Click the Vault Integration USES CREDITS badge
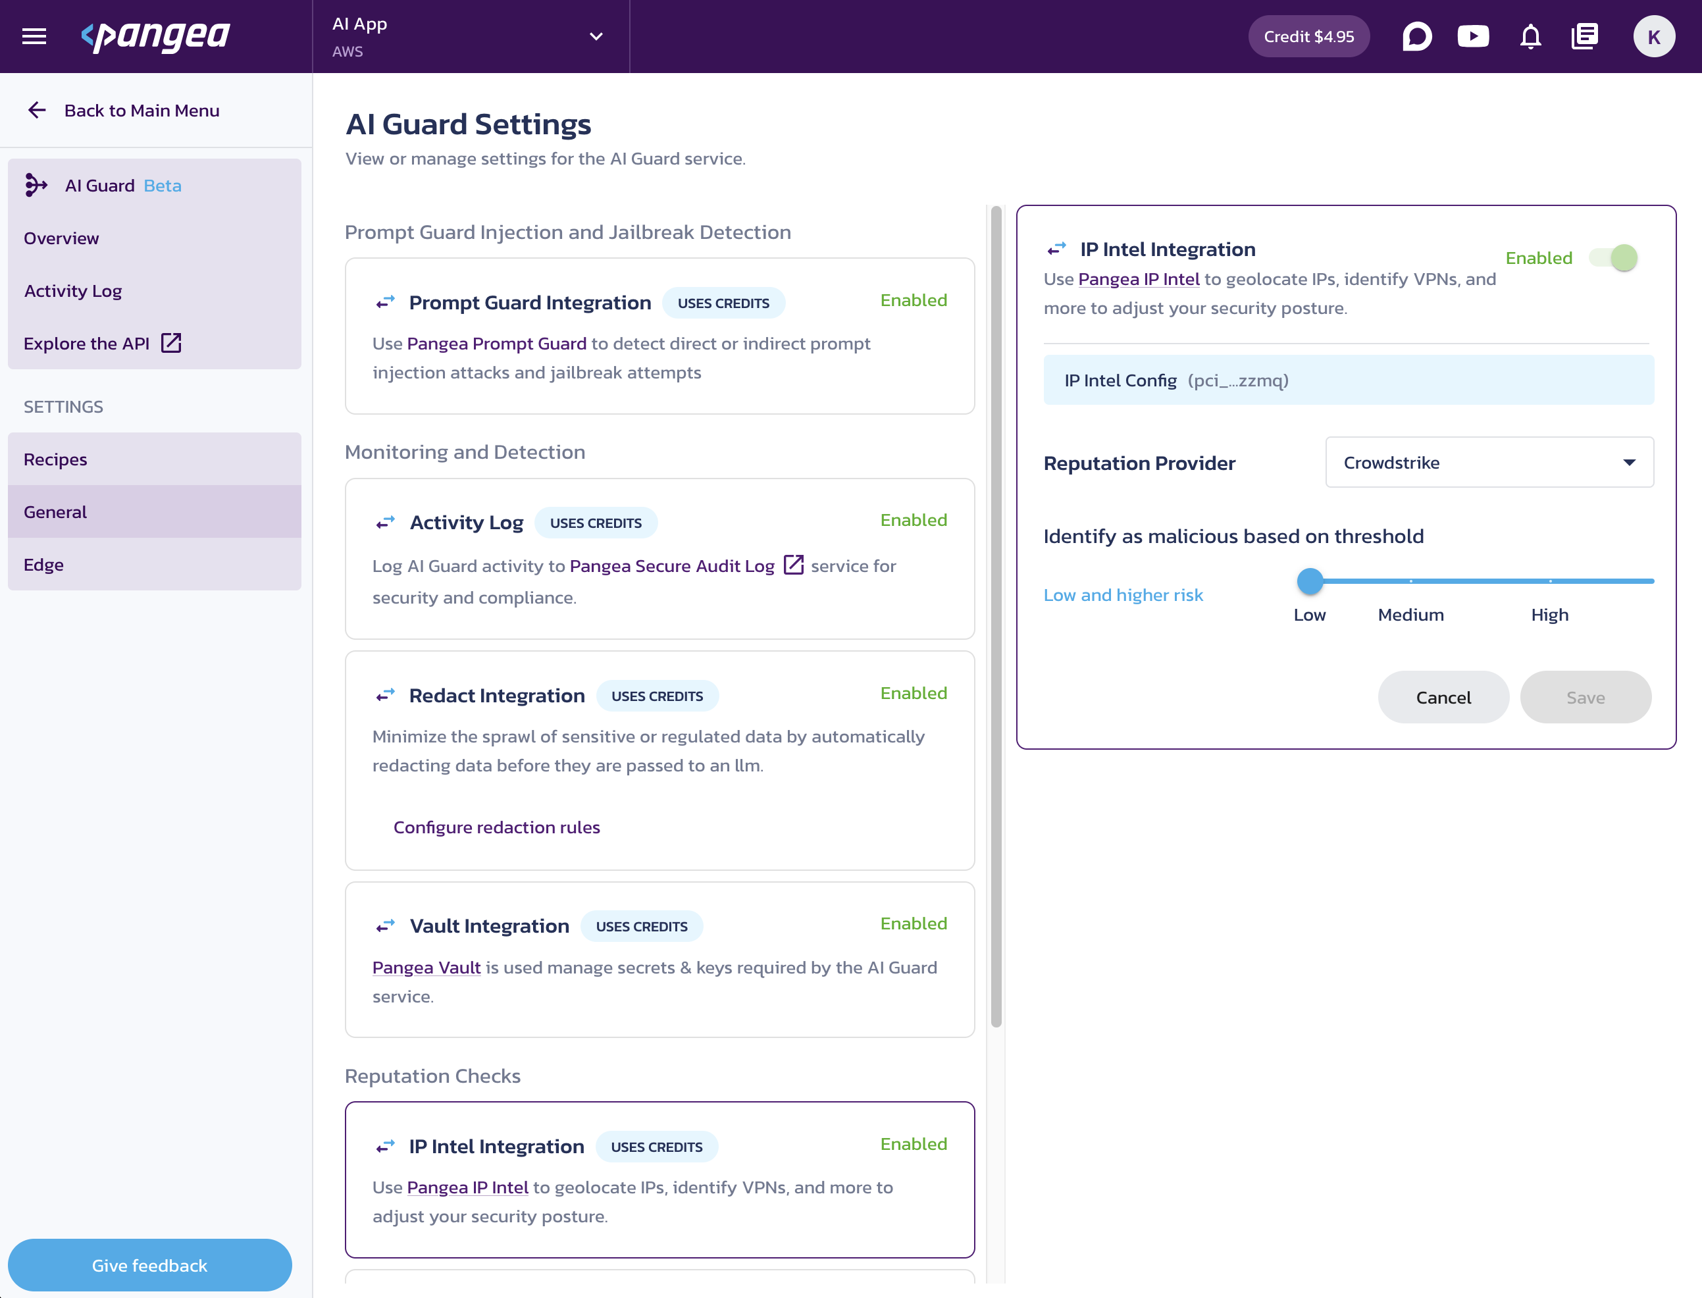This screenshot has width=1702, height=1298. coord(641,926)
